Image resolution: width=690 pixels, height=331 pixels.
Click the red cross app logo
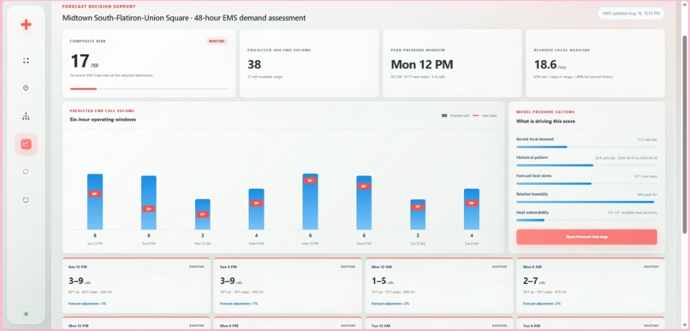(x=26, y=25)
